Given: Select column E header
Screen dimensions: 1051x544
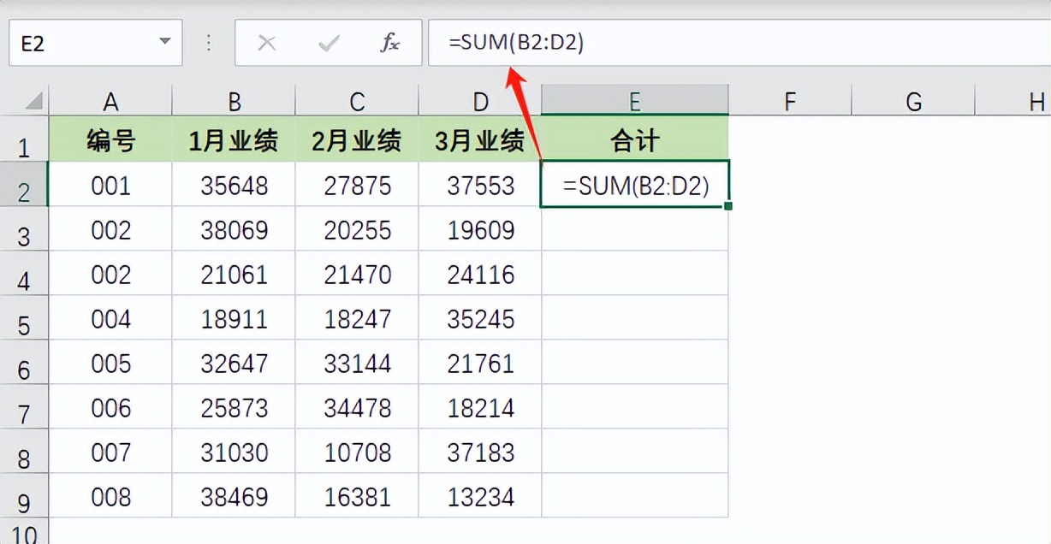Looking at the screenshot, I should tap(635, 101).
